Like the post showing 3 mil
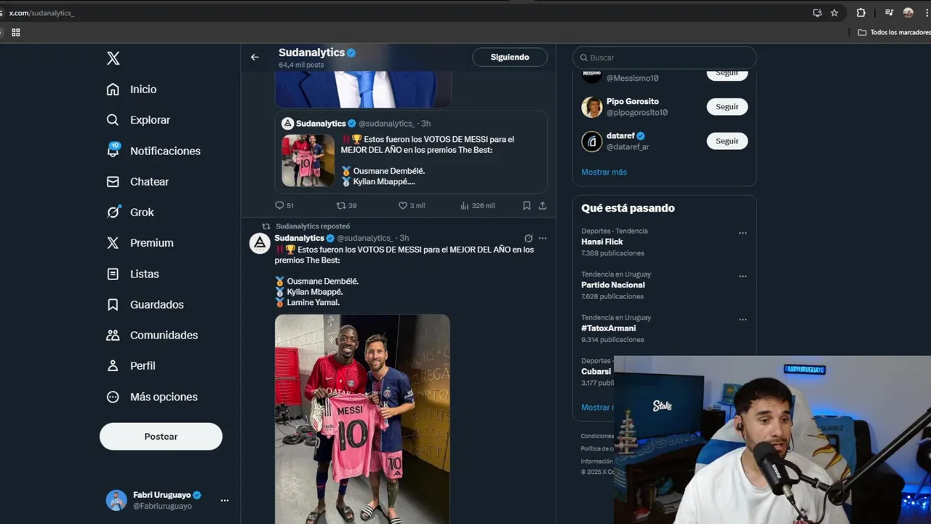The image size is (931, 524). (x=403, y=205)
